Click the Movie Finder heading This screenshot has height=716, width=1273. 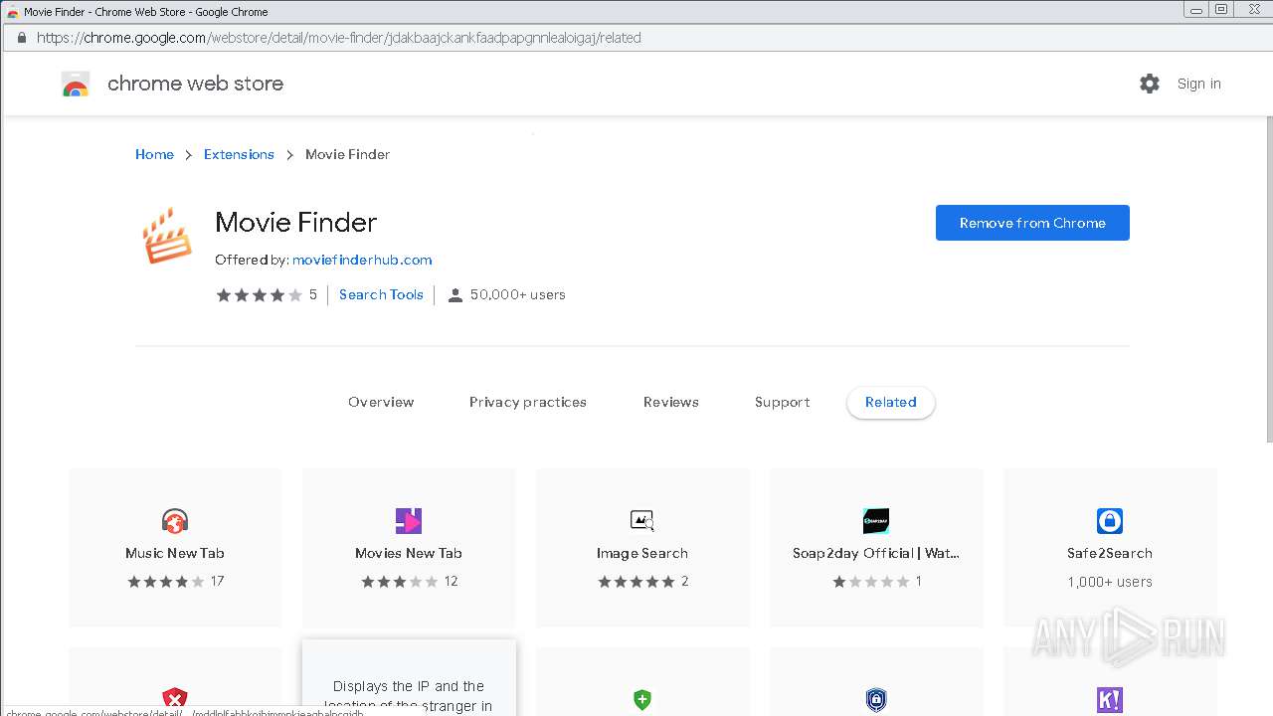[296, 222]
